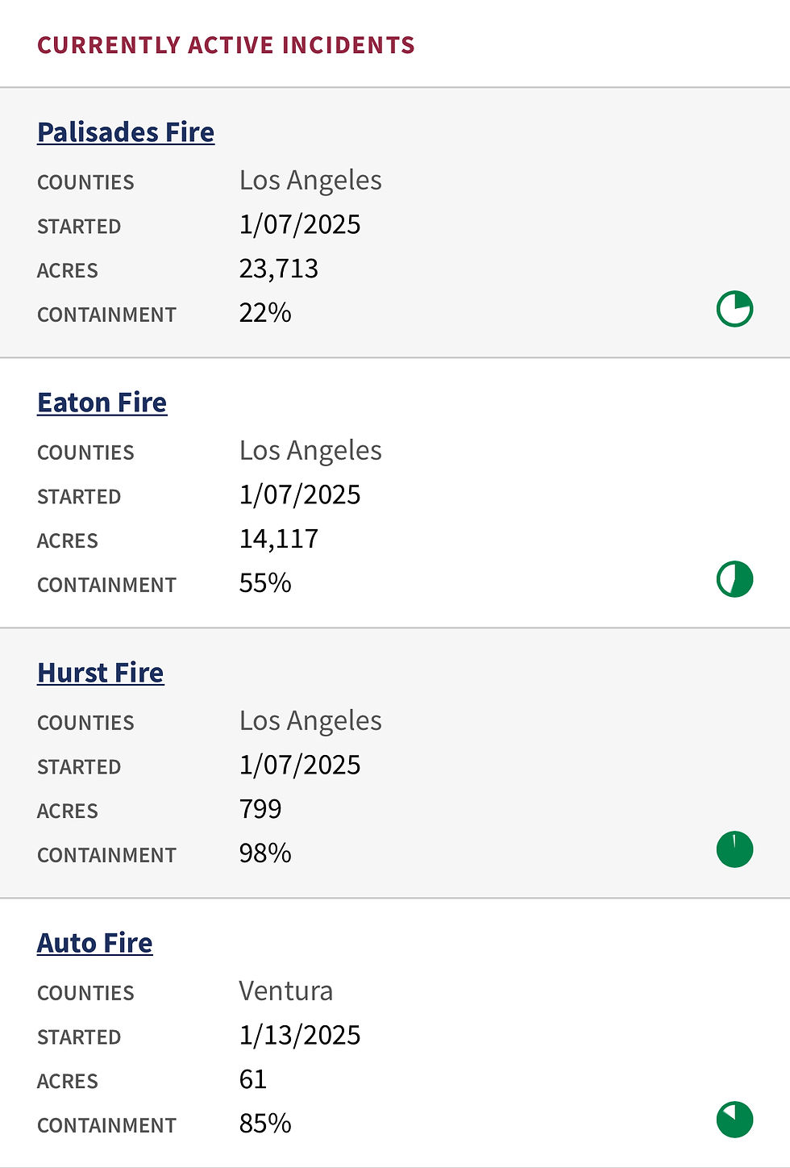Click the Hurst Fire 98% containment pie icon

click(x=734, y=849)
